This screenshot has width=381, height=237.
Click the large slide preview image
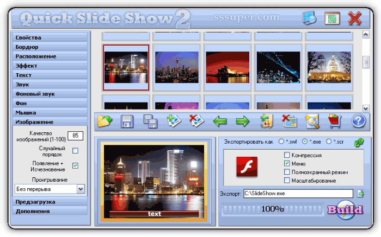pyautogui.click(x=154, y=182)
